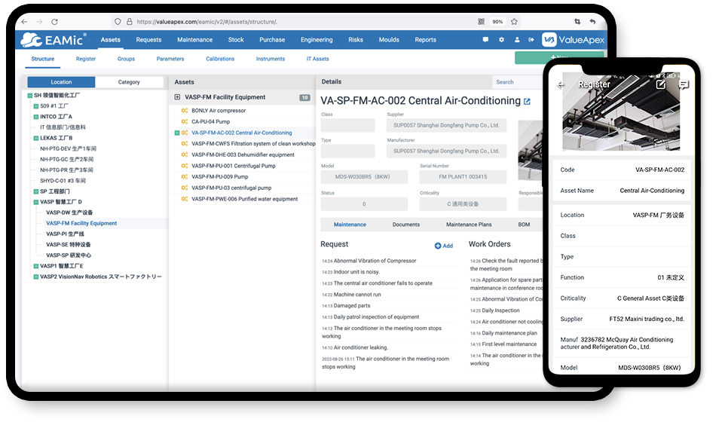Image resolution: width=719 pixels, height=422 pixels.
Task: Switch to the Calibrations sub-tab
Action: click(220, 60)
